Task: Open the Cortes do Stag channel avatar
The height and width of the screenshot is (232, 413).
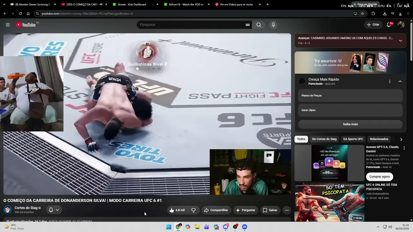Action: point(8,210)
